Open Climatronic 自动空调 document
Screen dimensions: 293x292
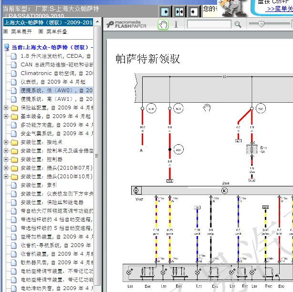[x=57, y=73]
